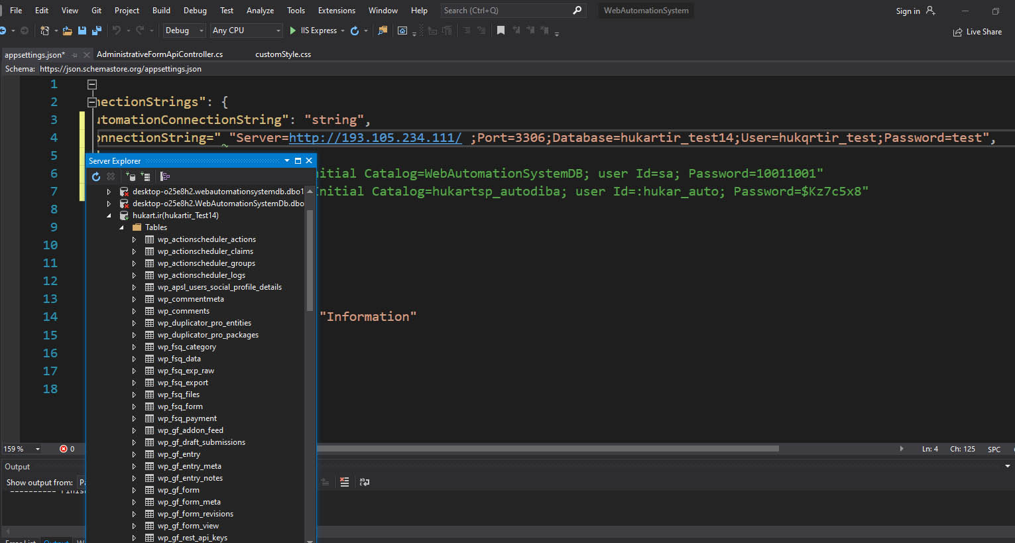This screenshot has width=1015, height=543.
Task: Toggle pin on appsettings.json tab
Action: (74, 55)
